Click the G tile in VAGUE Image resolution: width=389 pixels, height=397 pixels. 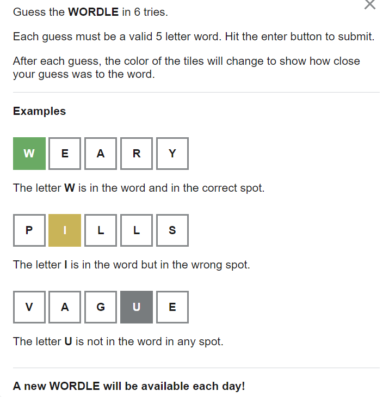(101, 307)
